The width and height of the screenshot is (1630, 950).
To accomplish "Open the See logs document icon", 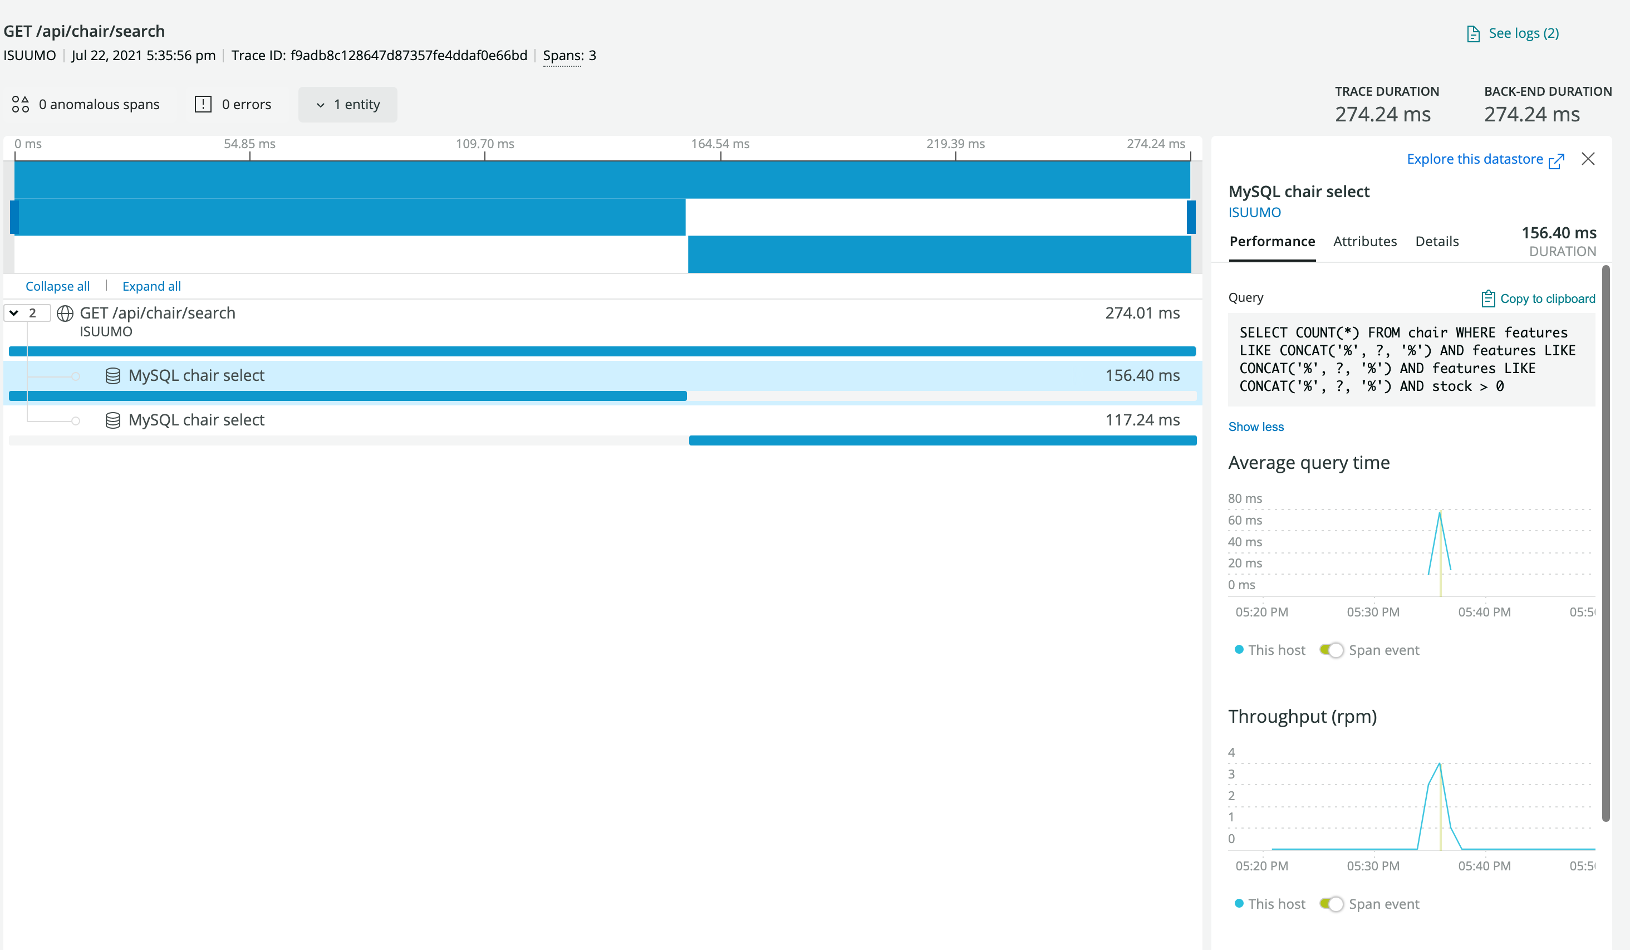I will [1473, 33].
